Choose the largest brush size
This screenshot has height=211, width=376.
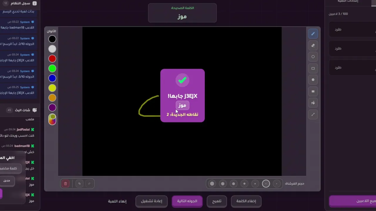pyautogui.click(x=212, y=184)
